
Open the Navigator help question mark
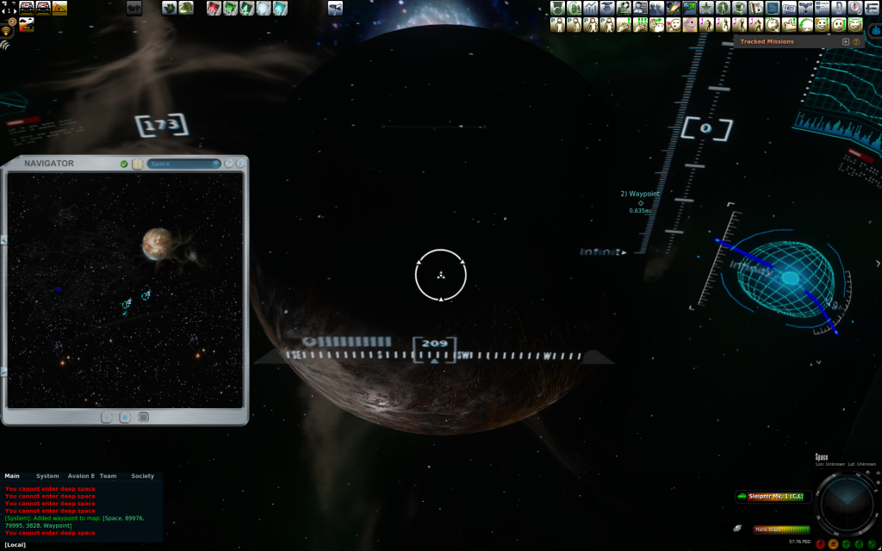coord(229,164)
